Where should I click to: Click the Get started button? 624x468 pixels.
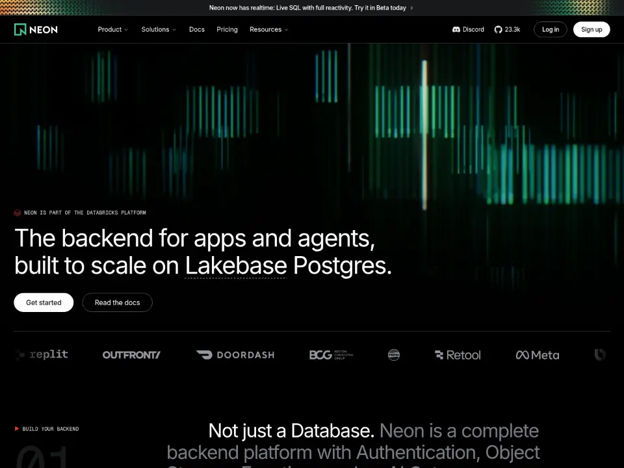44,302
